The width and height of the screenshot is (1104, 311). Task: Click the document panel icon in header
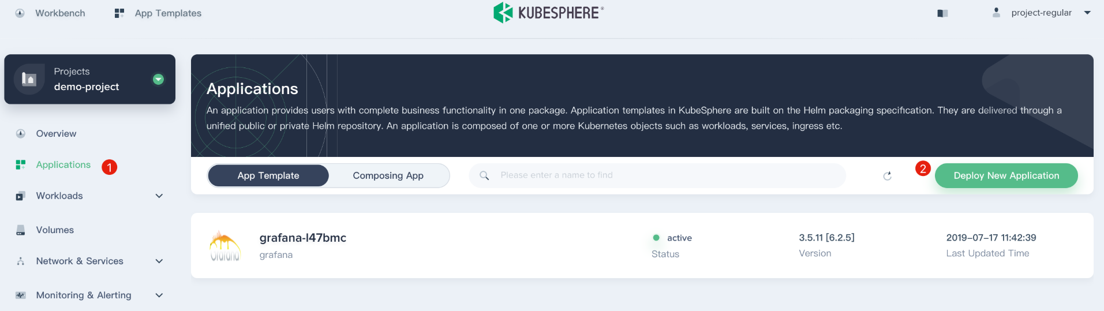pos(942,13)
